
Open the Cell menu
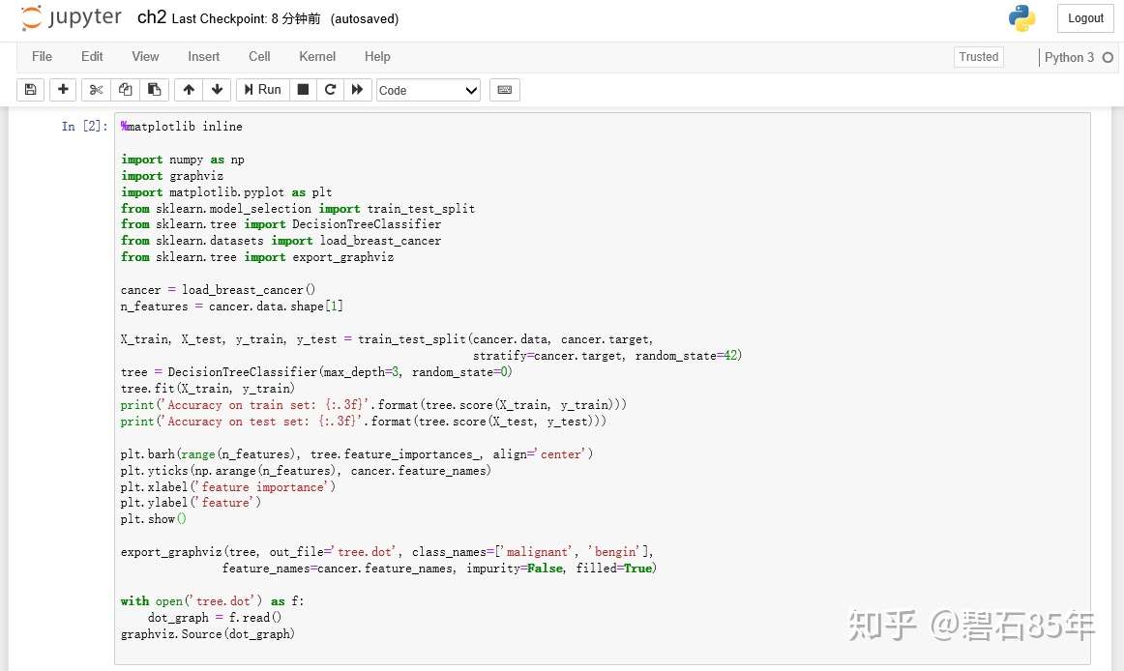(x=259, y=57)
